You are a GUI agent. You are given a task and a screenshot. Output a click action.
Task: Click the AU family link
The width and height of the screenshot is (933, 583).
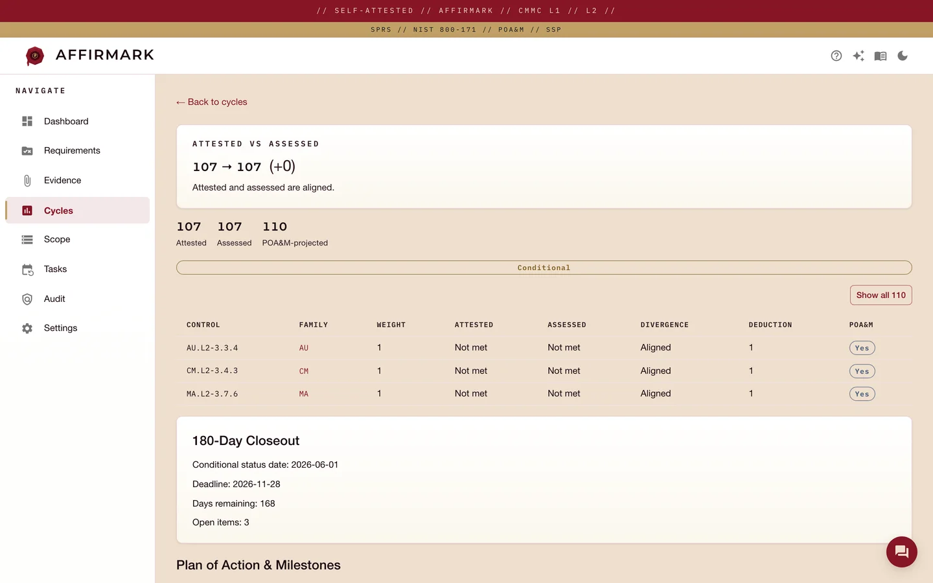[x=304, y=348]
